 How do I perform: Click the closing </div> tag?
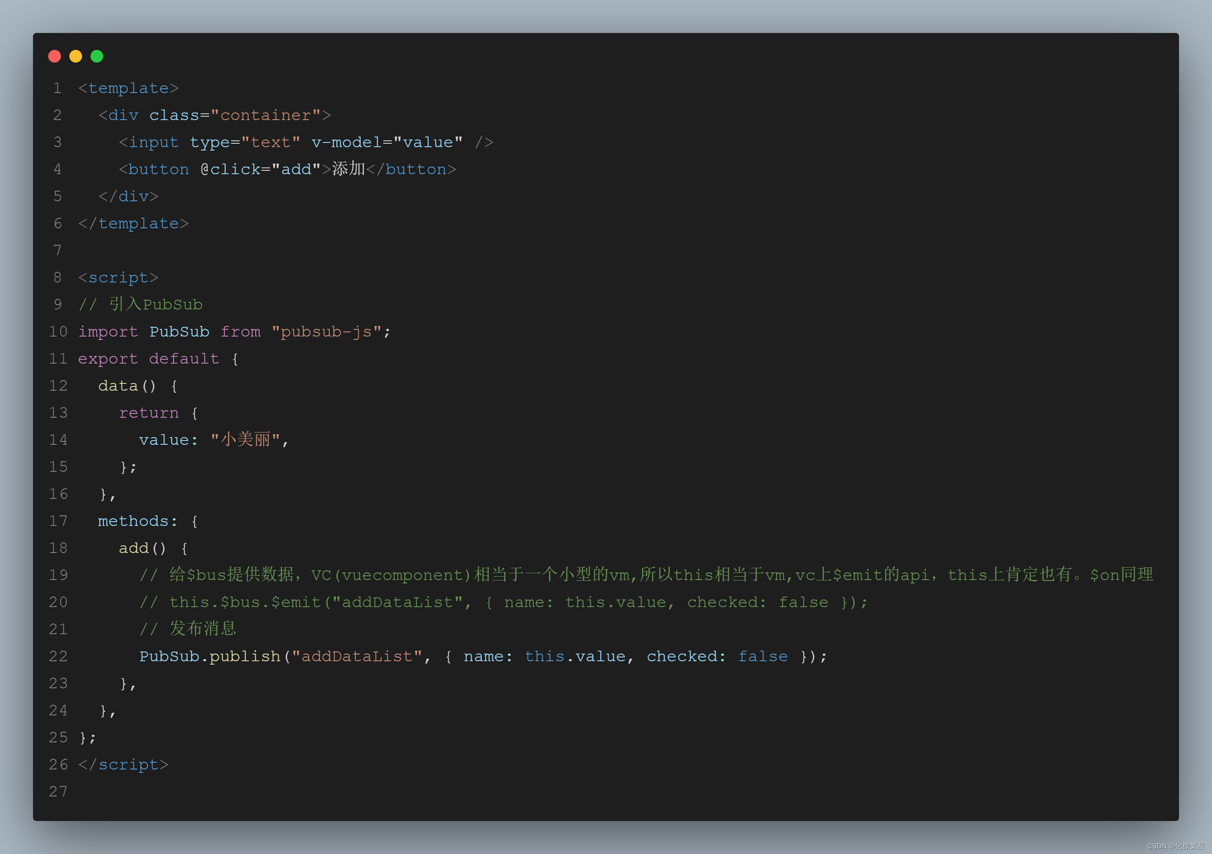(x=128, y=196)
